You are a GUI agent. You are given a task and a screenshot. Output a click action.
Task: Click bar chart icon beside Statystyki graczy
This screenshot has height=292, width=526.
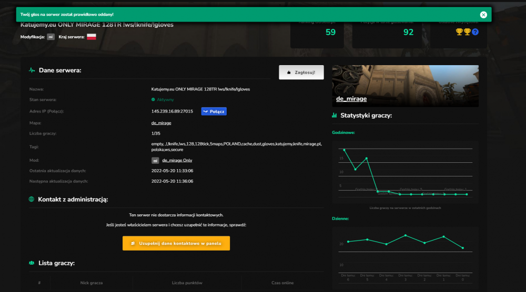[334, 115]
